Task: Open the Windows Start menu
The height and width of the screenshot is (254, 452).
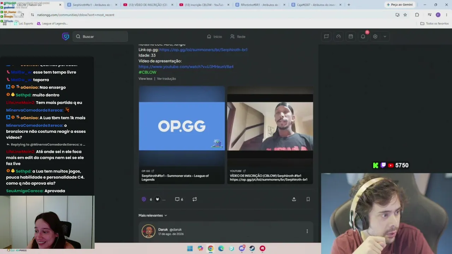Action: click(190, 248)
